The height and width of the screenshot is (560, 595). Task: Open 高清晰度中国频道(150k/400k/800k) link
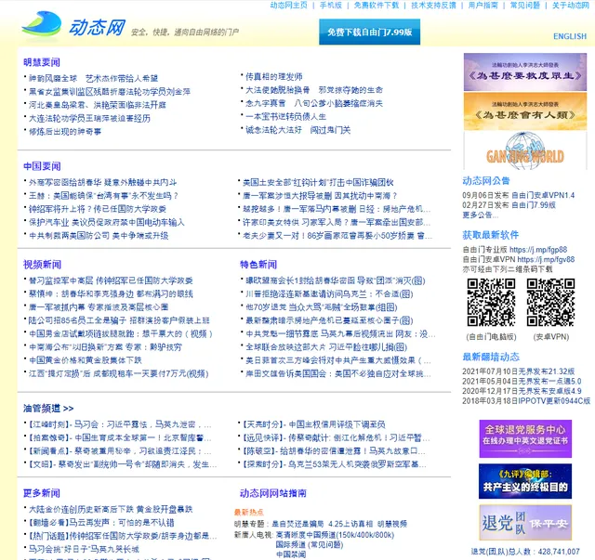click(335, 535)
